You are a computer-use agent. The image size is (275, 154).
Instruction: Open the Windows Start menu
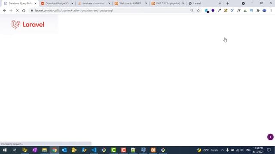[x=5, y=150]
